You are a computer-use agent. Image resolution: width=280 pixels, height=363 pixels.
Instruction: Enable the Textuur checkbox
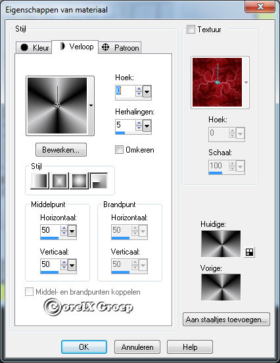(x=191, y=30)
